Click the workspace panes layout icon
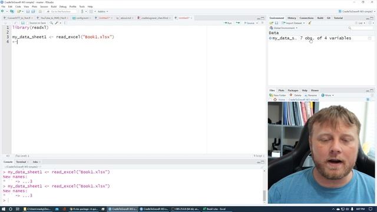The image size is (377, 212). 91,11
